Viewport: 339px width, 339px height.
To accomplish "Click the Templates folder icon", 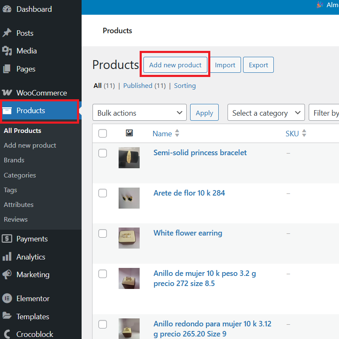I will [7, 316].
